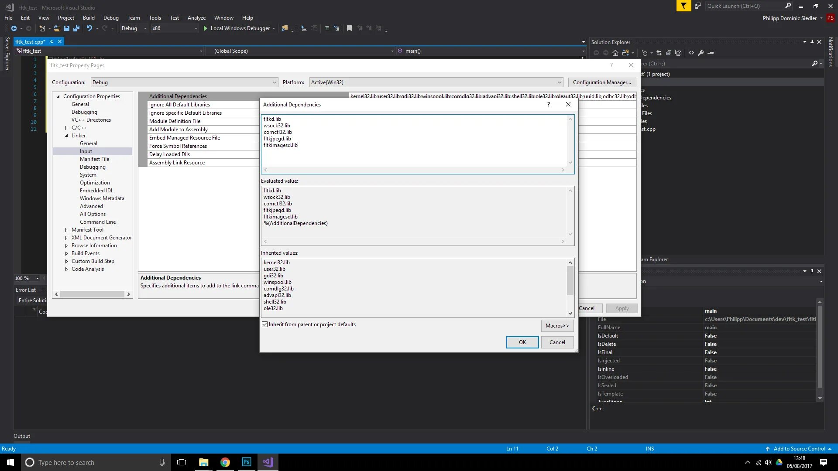Expand the C/C++ tree node

(x=66, y=128)
